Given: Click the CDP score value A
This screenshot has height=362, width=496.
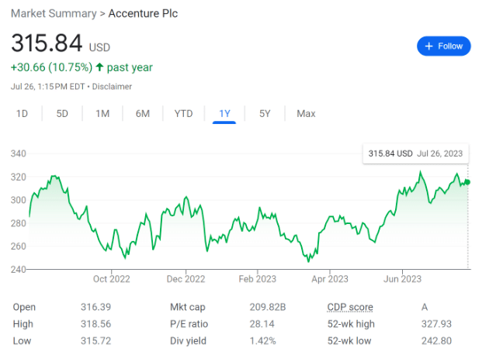Looking at the screenshot, I should [425, 307].
